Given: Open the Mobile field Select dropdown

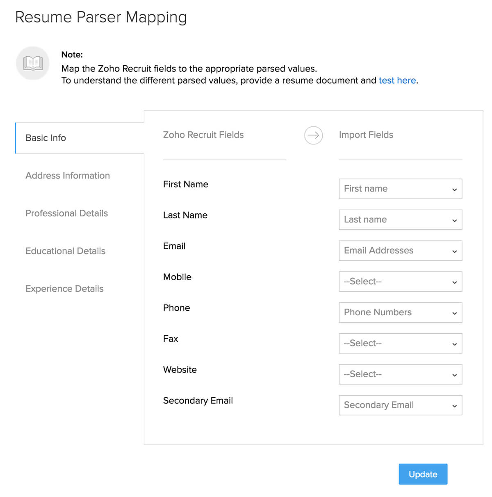Looking at the screenshot, I should [400, 282].
